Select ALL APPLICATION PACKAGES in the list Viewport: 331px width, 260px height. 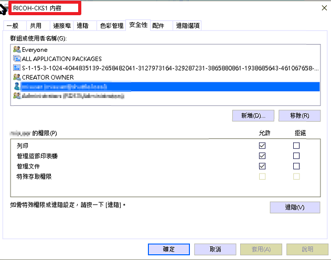point(166,59)
